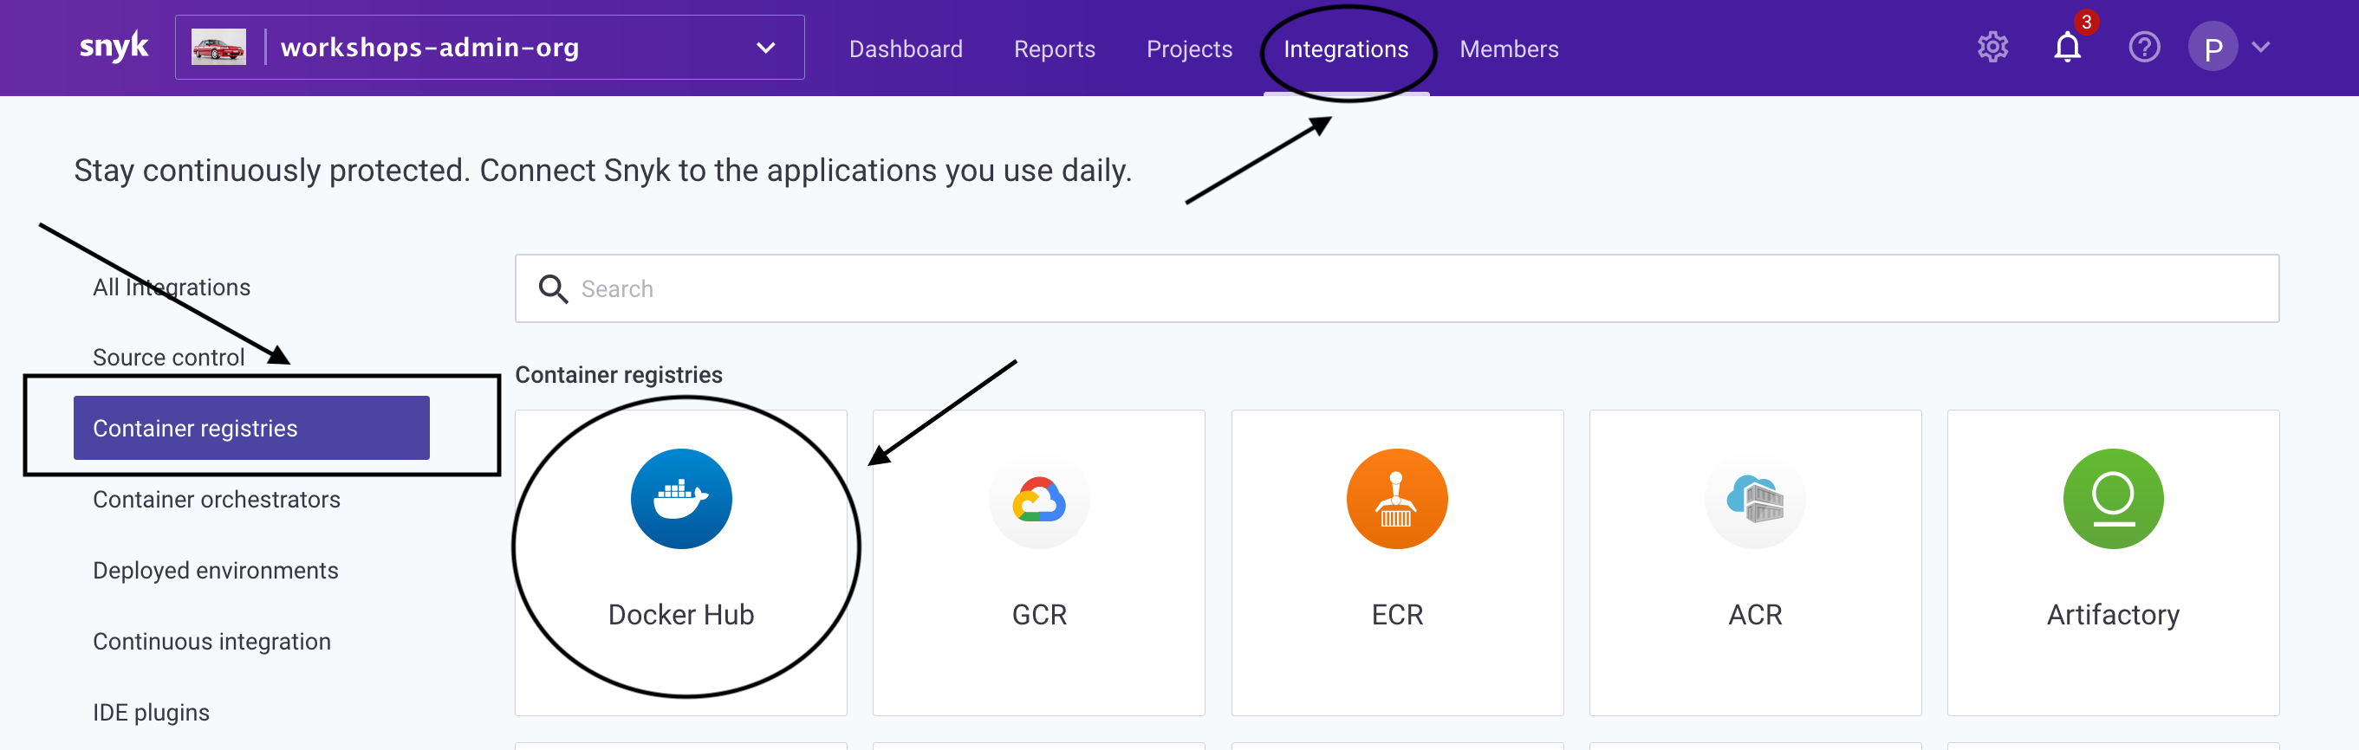Click the magnifying glass search icon
Viewport: 2359px width, 750px height.
click(x=553, y=289)
